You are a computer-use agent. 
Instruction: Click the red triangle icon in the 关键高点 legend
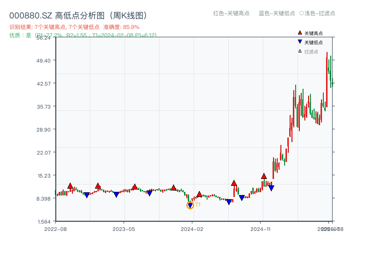[x=300, y=33]
